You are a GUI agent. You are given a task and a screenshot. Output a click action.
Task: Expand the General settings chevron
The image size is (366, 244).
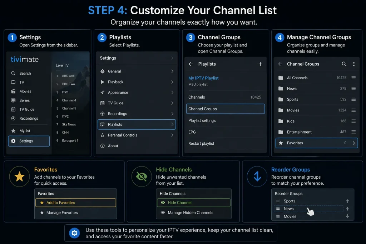(x=172, y=71)
